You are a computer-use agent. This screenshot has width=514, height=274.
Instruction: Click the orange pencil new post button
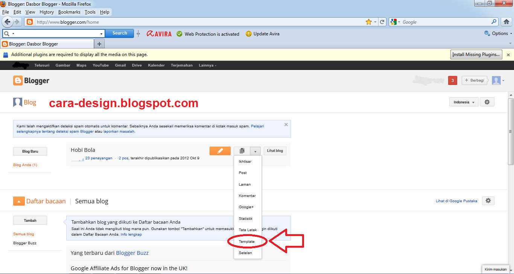click(x=220, y=151)
